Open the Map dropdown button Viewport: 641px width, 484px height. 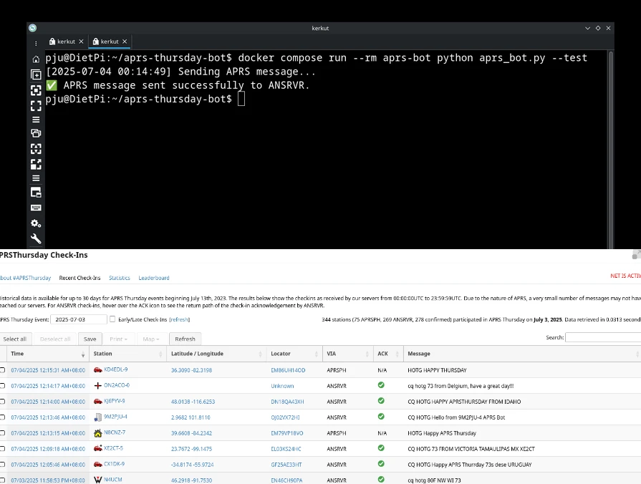[x=151, y=339]
